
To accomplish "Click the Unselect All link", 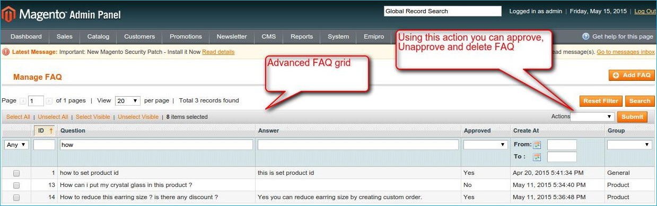I will pyautogui.click(x=53, y=117).
